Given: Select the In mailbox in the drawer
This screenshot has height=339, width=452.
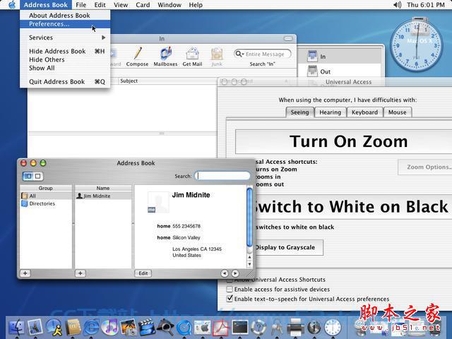Looking at the screenshot, I should 340,56.
